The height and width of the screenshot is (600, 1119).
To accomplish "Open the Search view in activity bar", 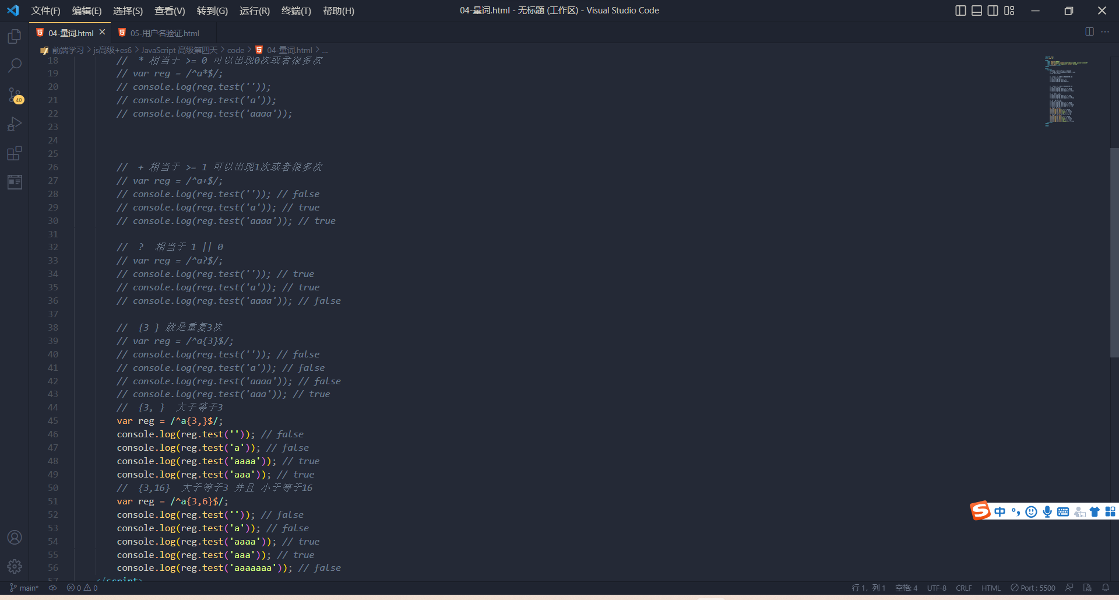I will click(15, 65).
